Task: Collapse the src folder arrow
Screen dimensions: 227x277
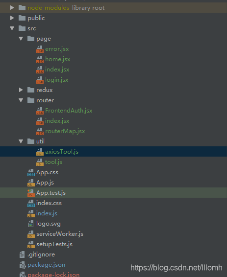Action: pos(12,28)
